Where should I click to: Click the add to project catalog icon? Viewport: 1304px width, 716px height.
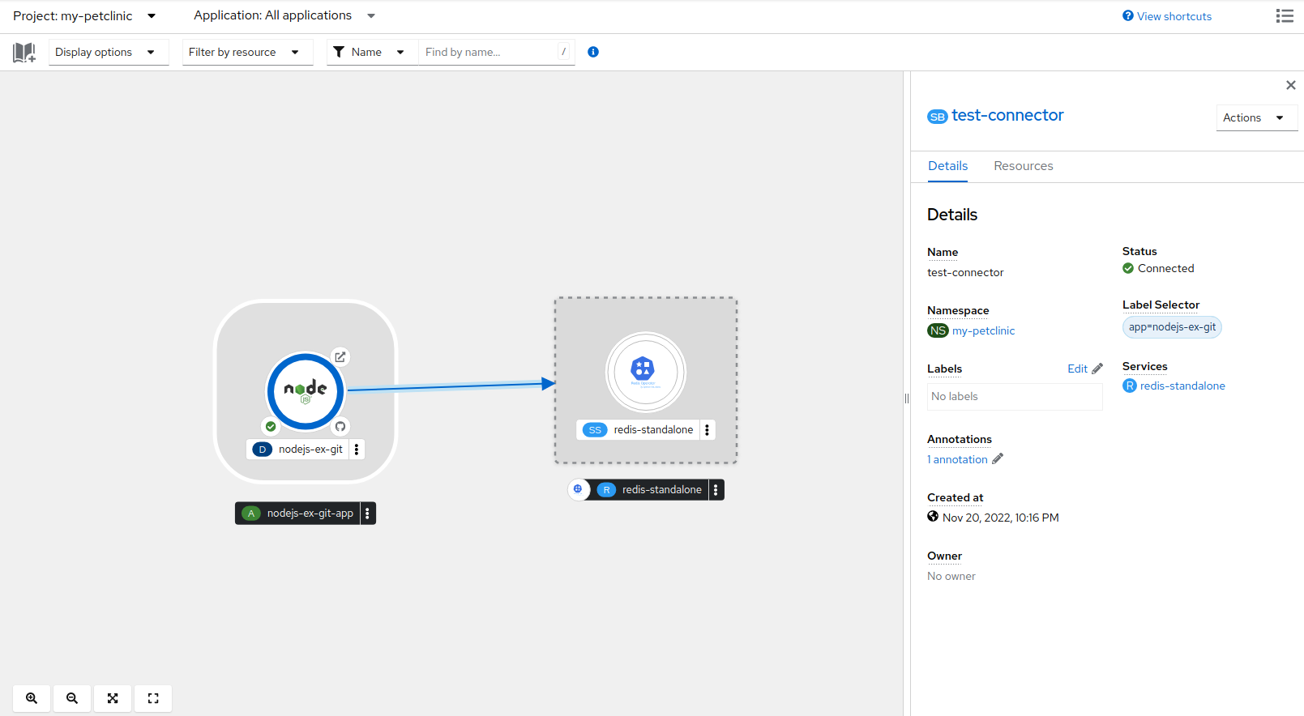24,53
